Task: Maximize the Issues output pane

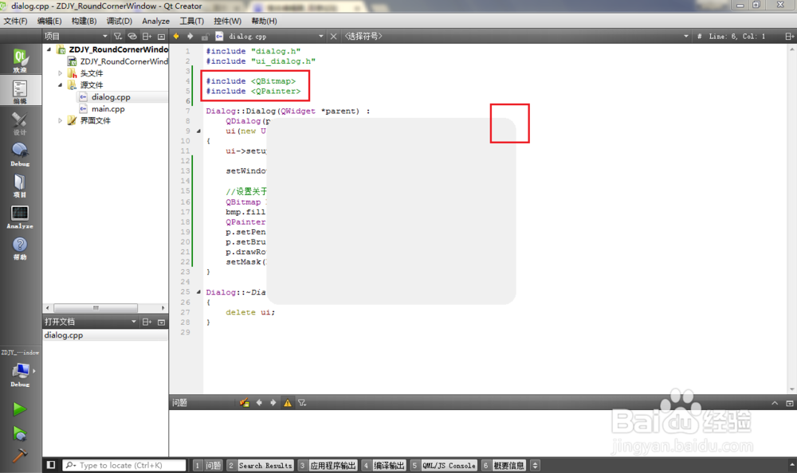Action: [x=775, y=403]
